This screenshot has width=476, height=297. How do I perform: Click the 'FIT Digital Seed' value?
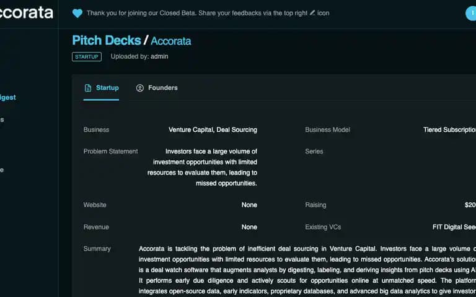pyautogui.click(x=454, y=227)
